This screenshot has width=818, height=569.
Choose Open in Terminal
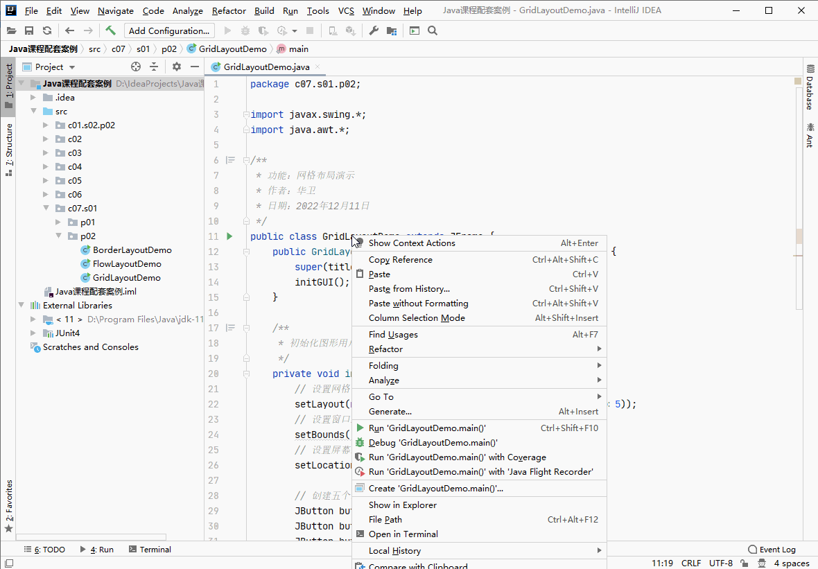click(480, 534)
